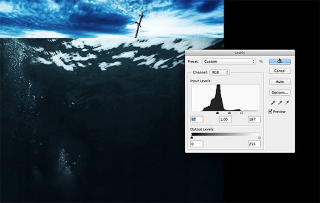Click the Cancel button
Image resolution: width=320 pixels, height=203 pixels.
point(280,71)
